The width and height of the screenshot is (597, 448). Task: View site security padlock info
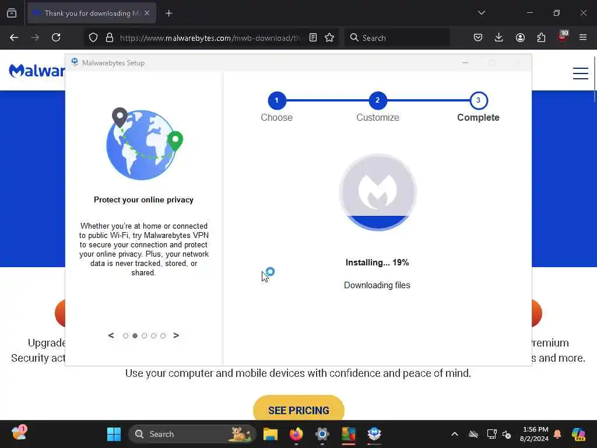[110, 37]
